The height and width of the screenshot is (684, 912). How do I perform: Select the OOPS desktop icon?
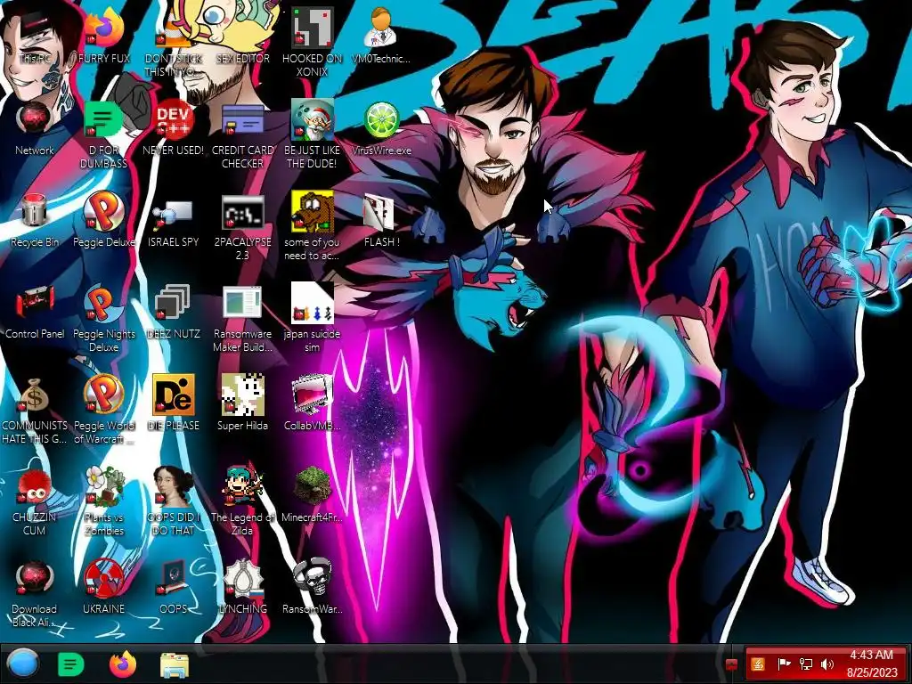173,587
